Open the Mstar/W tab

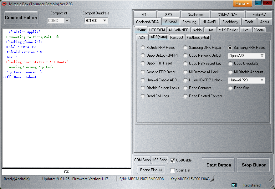click(259, 15)
